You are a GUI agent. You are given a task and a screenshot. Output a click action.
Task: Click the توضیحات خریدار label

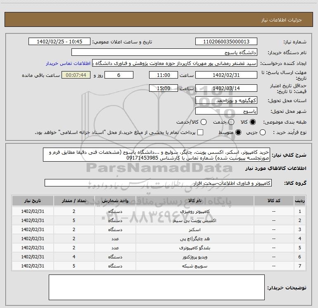(287, 287)
